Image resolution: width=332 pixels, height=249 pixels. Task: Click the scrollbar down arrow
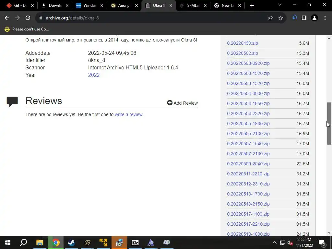329,233
